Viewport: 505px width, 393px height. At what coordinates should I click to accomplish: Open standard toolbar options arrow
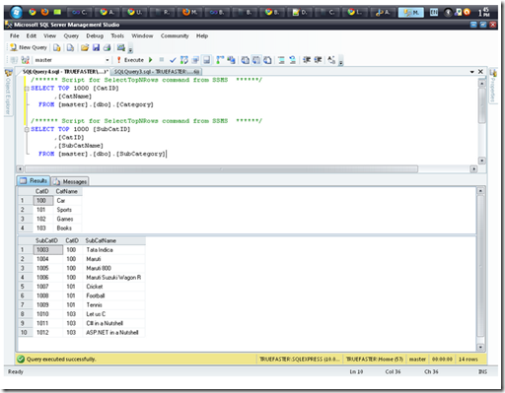tap(130, 49)
